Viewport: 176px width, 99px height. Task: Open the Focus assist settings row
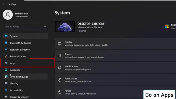[116, 80]
